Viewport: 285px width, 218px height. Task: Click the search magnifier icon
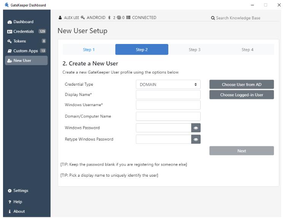tap(213, 18)
